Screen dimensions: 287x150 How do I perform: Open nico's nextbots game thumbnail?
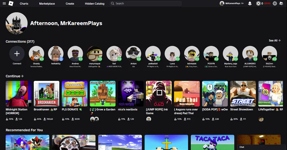(x=131, y=94)
